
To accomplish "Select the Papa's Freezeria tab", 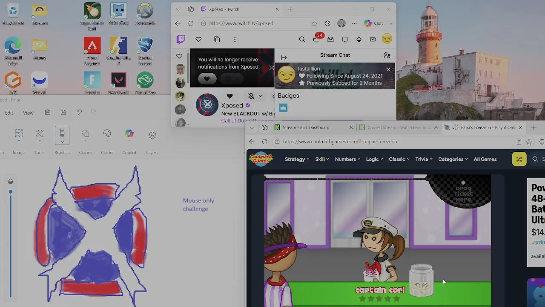I will coord(484,127).
